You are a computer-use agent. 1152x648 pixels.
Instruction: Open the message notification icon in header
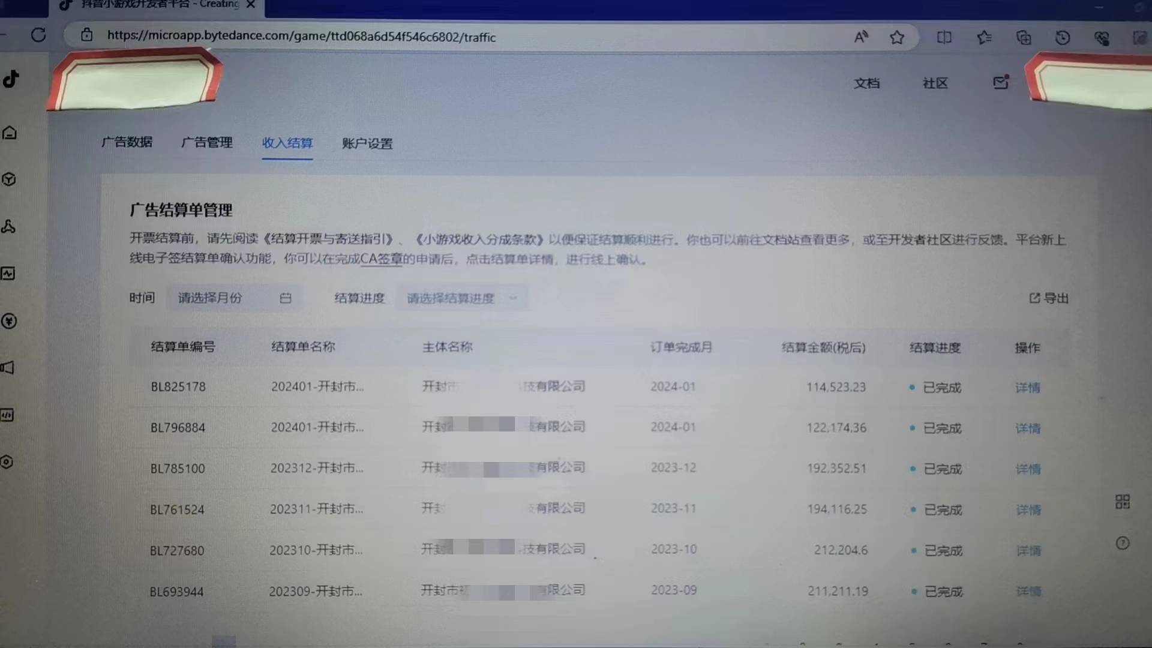[1001, 82]
